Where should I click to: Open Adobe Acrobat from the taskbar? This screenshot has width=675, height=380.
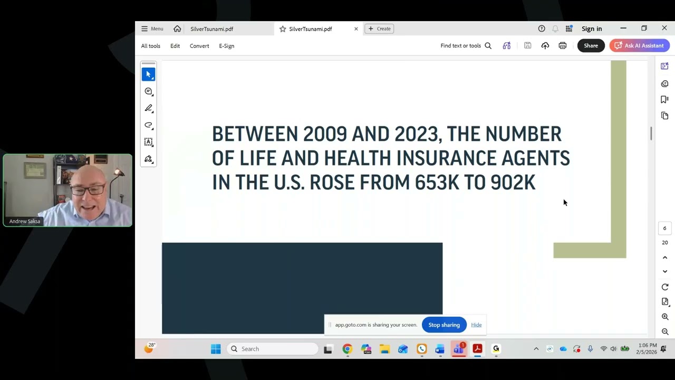click(477, 349)
